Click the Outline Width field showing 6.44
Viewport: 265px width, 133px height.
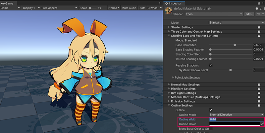pyautogui.click(x=237, y=119)
